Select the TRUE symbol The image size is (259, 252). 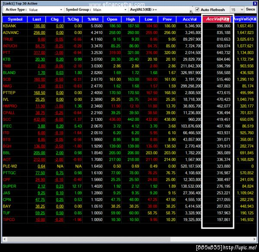8,39
